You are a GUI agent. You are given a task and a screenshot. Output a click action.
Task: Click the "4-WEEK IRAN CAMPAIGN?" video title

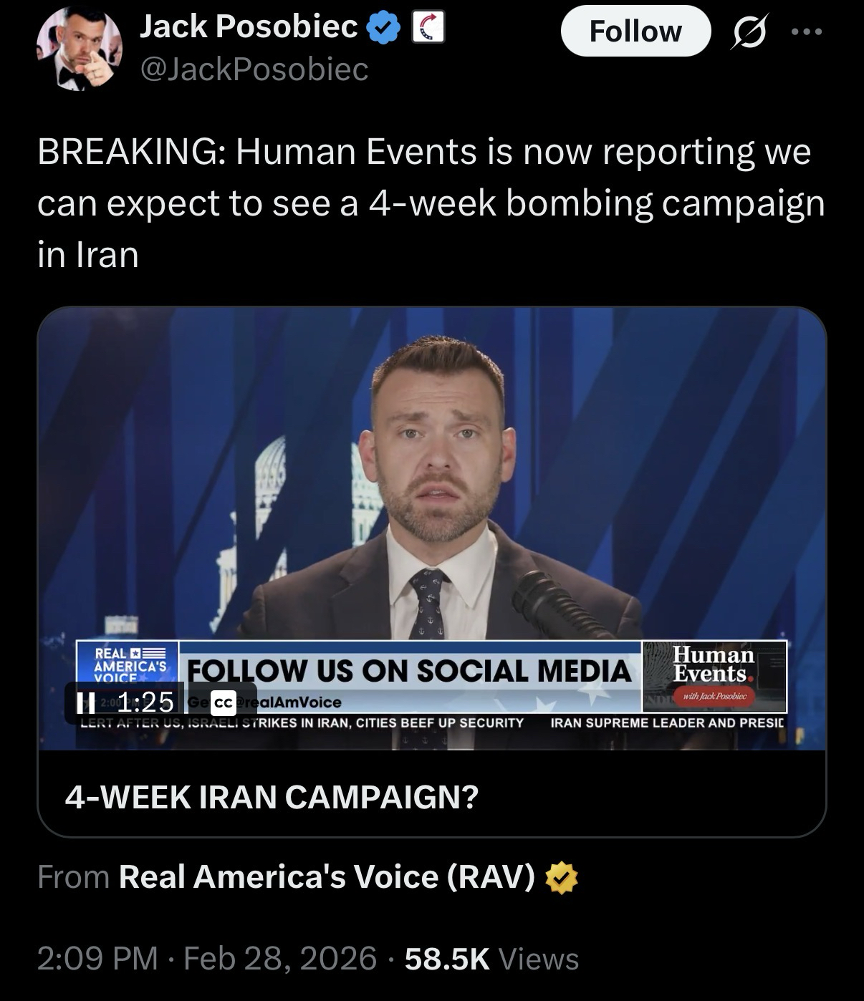271,796
